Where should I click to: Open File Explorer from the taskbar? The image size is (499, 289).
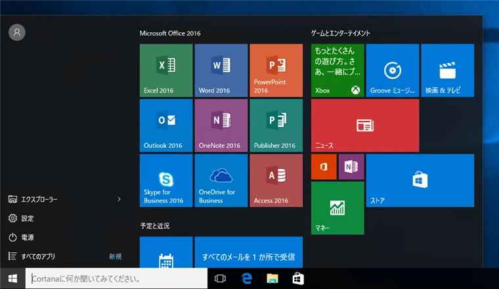[x=272, y=278]
